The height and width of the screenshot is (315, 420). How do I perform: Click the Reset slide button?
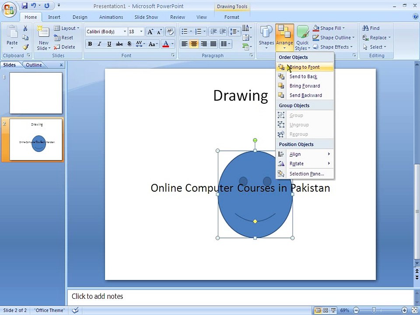click(x=63, y=38)
